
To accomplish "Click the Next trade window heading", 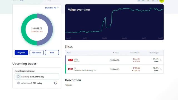I will coord(24,71).
